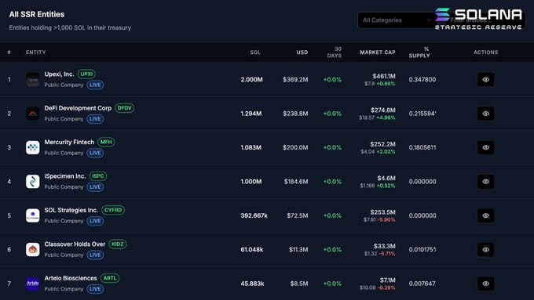Click eye icon in Mercurity Fintech row

[485, 147]
